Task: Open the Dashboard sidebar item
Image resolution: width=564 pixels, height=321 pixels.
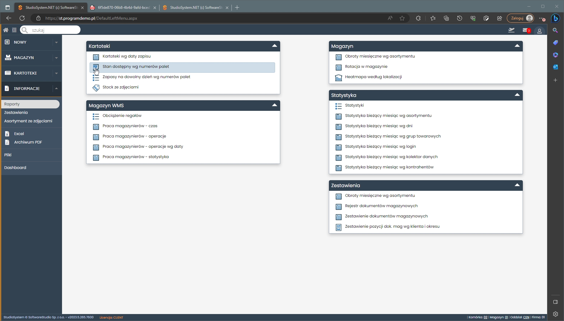Action: pyautogui.click(x=15, y=168)
